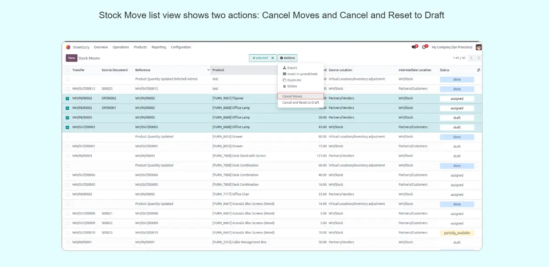Screen dimensions: 549x267
Task: Go to previous page with left arrow
Action: (471, 58)
